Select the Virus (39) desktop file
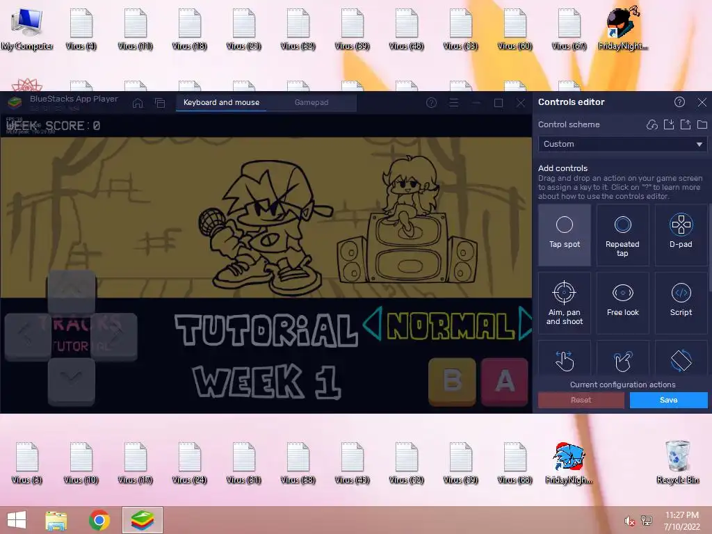Screen dimensions: 712x534 (352, 29)
